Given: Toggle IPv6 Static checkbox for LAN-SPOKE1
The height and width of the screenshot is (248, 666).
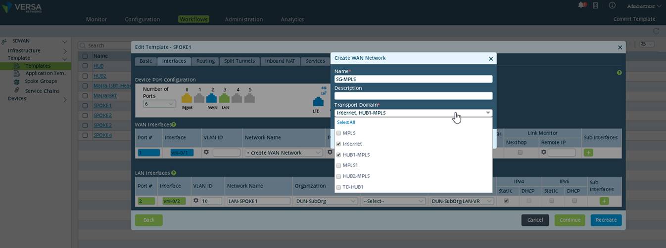Looking at the screenshot, I should pyautogui.click(x=551, y=201).
